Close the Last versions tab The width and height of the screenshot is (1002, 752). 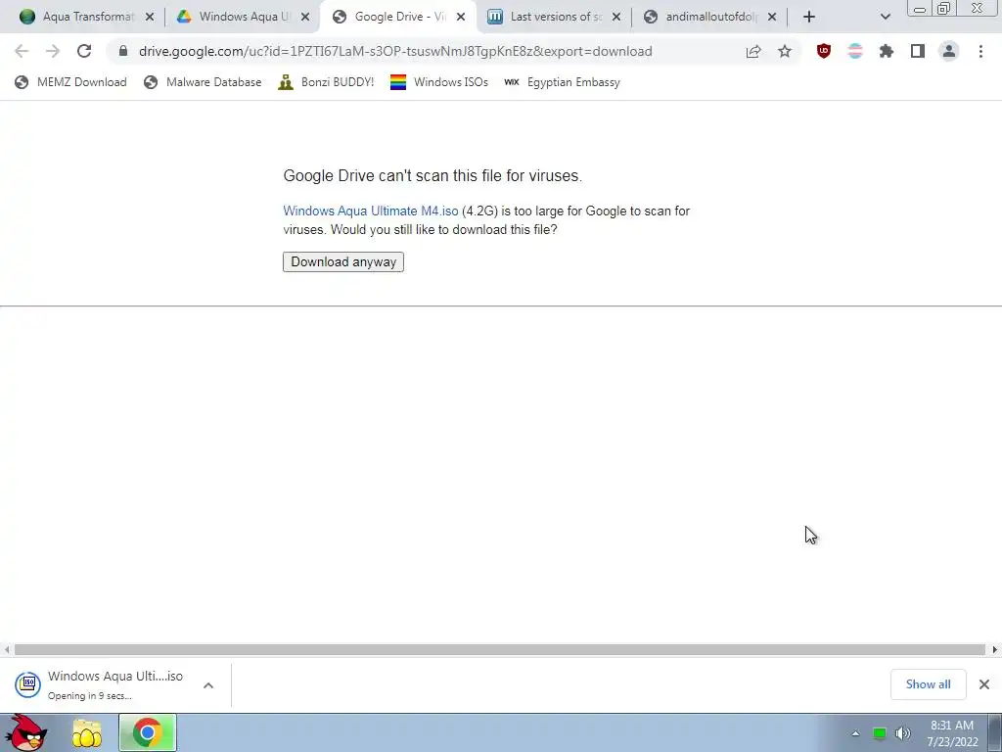[616, 17]
